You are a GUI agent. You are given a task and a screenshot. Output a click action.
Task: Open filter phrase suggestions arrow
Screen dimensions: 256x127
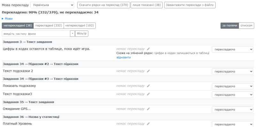[x=73, y=34]
